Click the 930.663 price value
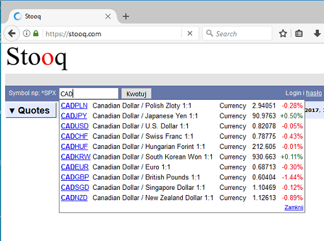Screen dimensions: 324x241 (x=264, y=157)
